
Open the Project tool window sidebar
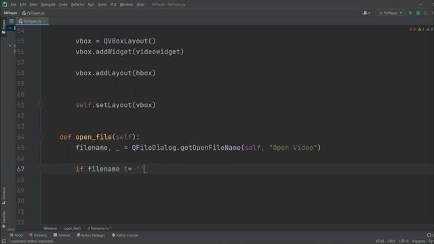[x=3, y=26]
